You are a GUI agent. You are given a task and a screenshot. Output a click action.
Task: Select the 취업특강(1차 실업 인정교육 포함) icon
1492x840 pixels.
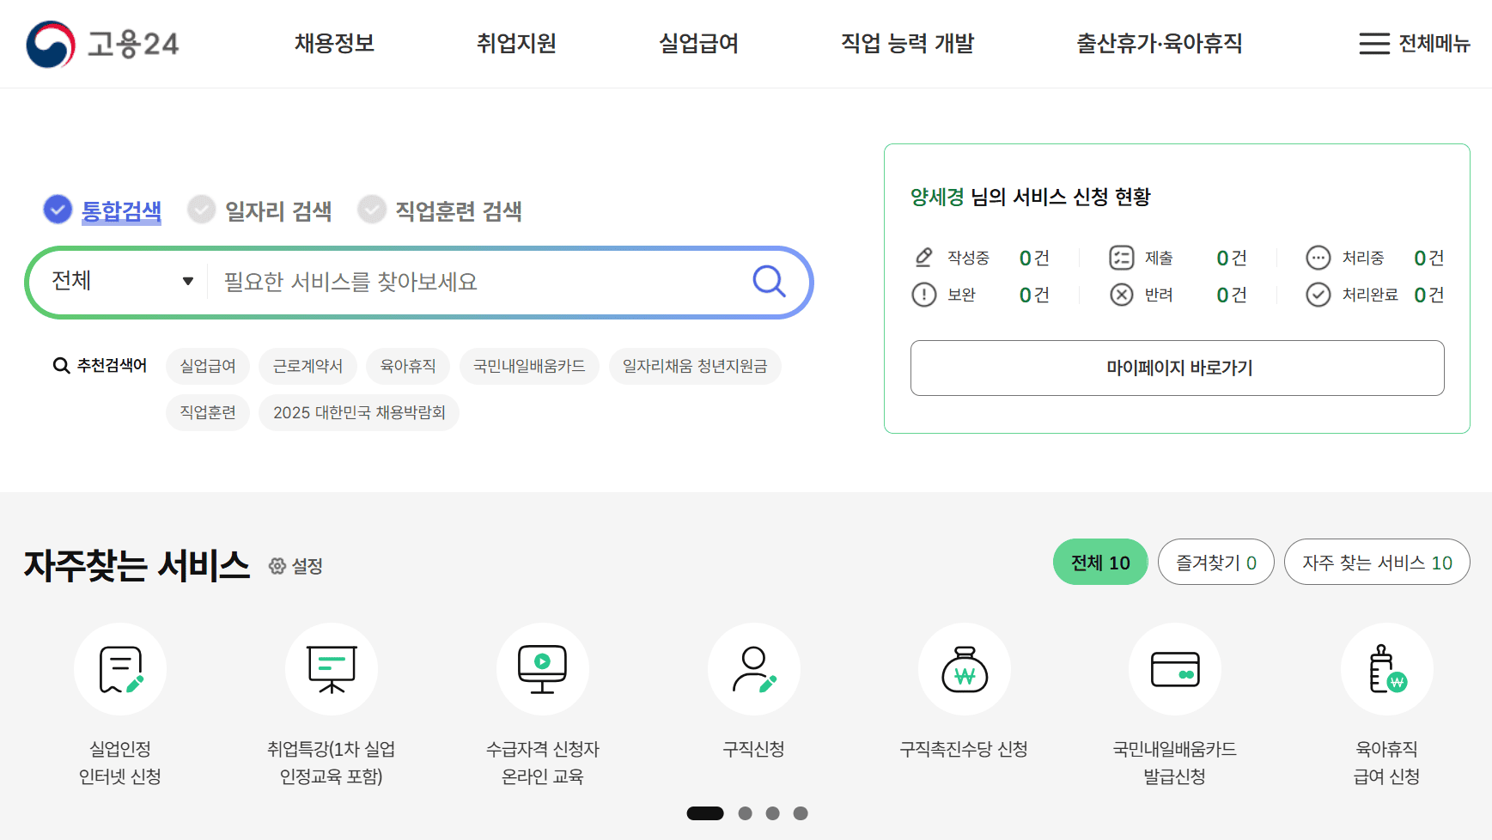click(x=331, y=670)
